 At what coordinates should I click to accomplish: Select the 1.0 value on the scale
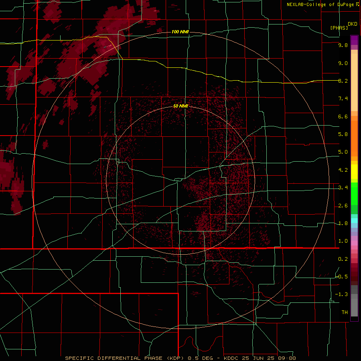[x=343, y=241]
